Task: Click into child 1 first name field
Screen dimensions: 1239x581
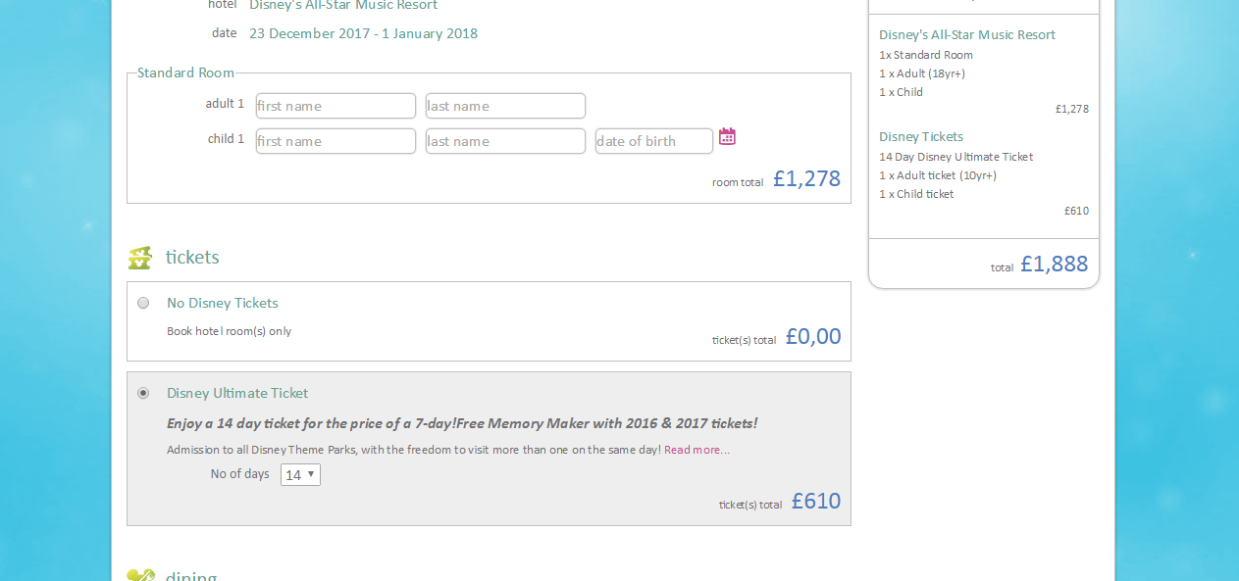Action: tap(336, 141)
